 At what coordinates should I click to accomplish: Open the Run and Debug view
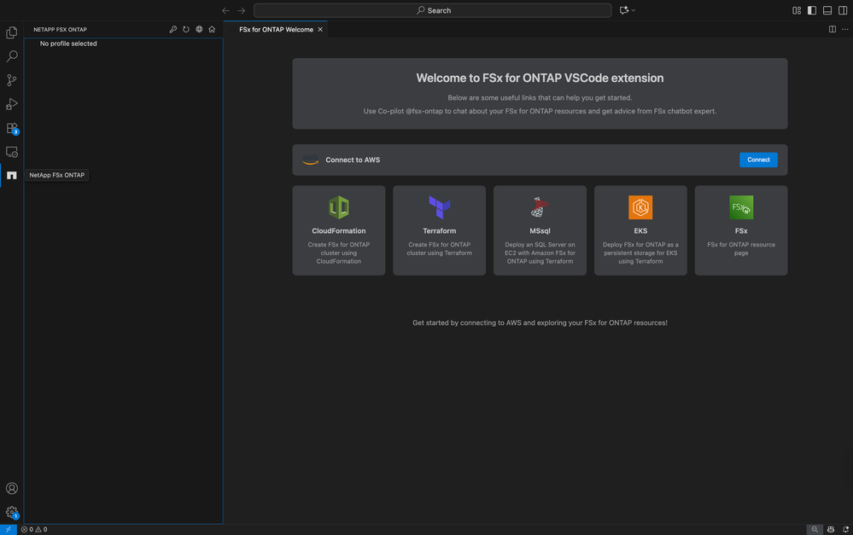[x=12, y=104]
